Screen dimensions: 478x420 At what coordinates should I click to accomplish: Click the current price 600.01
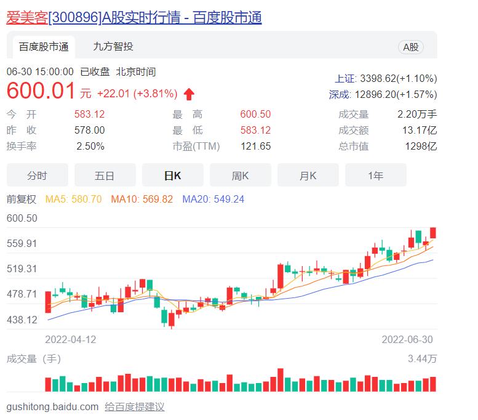tap(41, 91)
